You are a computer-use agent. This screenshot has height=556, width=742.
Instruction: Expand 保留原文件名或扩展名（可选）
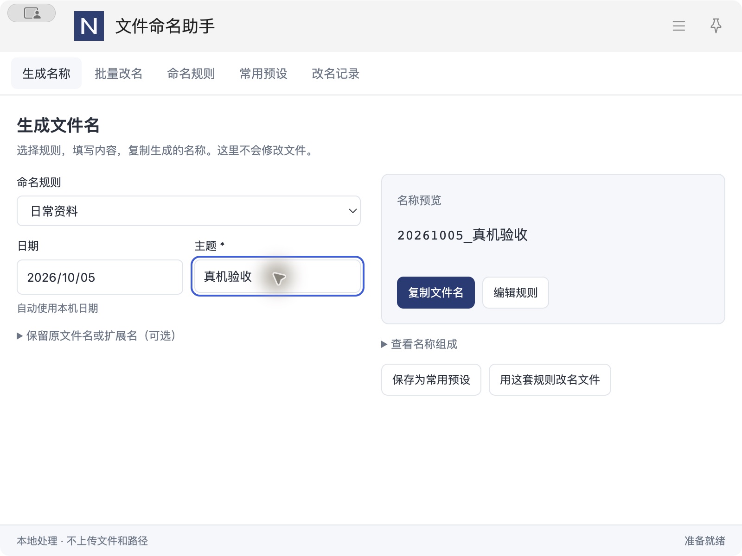(96, 335)
